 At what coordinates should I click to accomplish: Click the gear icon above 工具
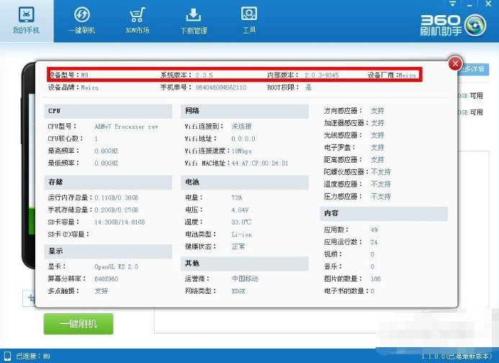point(249,14)
